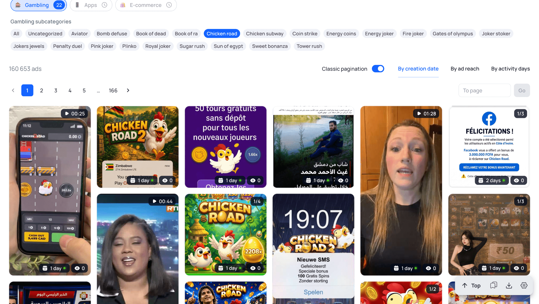Select the All subcategory chip

[16, 34]
